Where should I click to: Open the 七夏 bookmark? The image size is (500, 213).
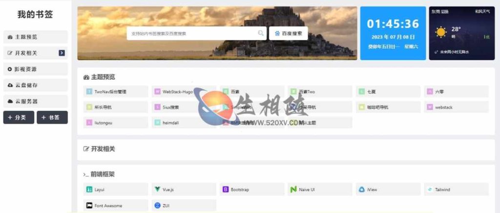coord(388,92)
